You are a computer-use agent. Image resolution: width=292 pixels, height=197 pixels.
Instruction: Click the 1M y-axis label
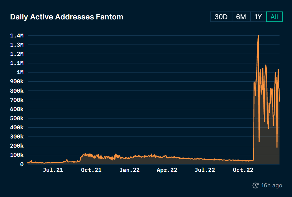[20, 72]
